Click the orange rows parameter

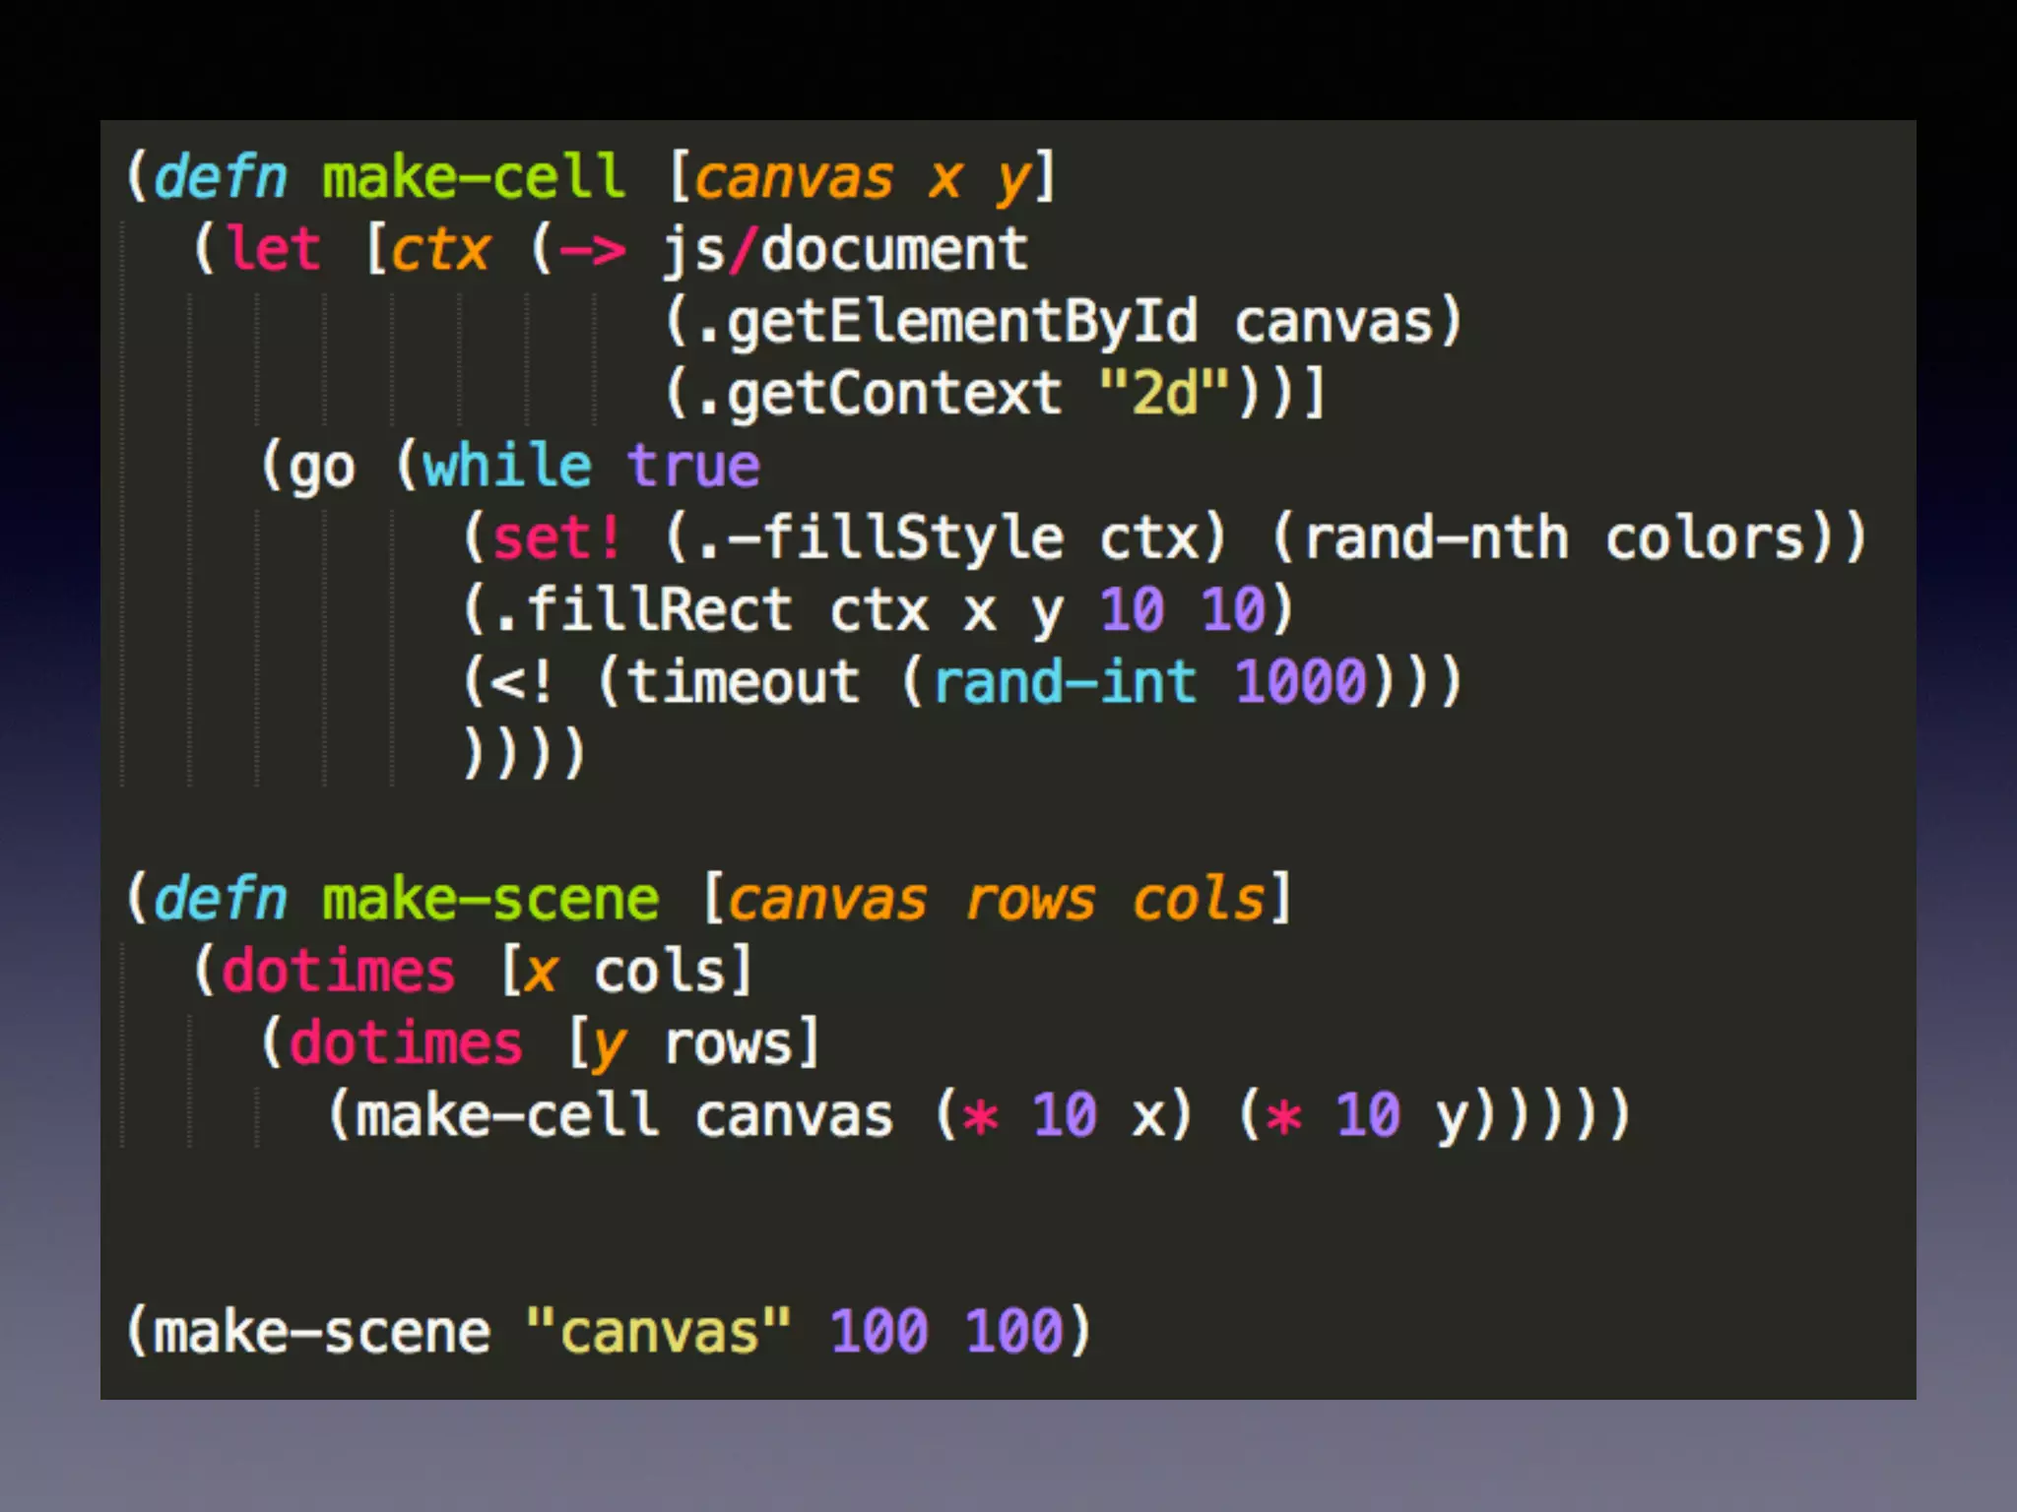click(x=1029, y=900)
